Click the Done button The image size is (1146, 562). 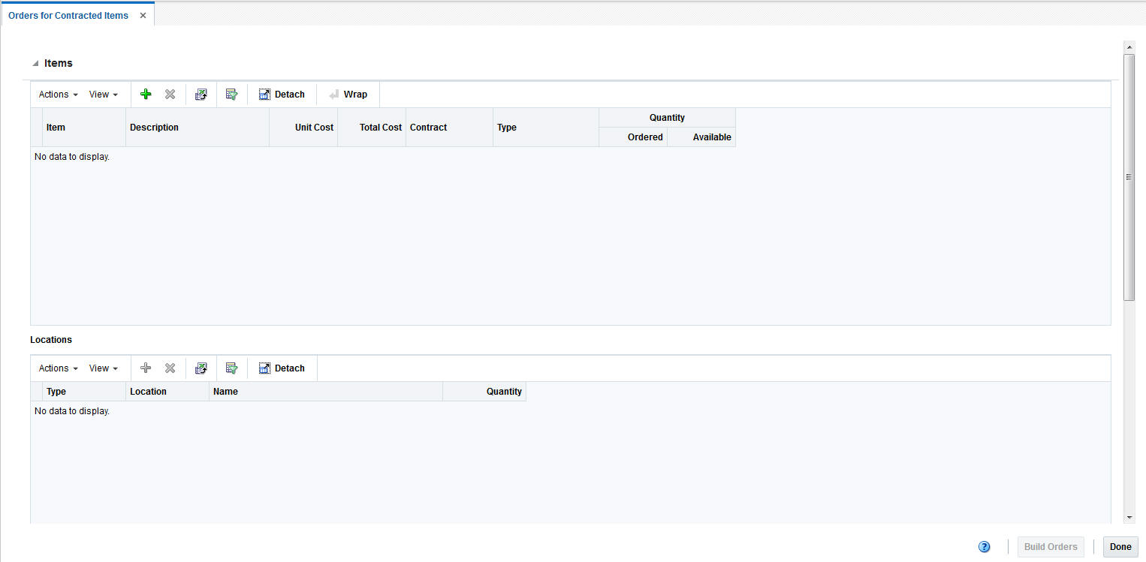[x=1120, y=546]
